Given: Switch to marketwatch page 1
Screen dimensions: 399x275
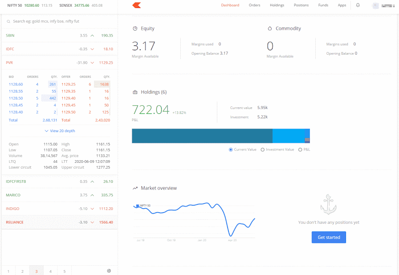Looking at the screenshot, I should click(8, 271).
